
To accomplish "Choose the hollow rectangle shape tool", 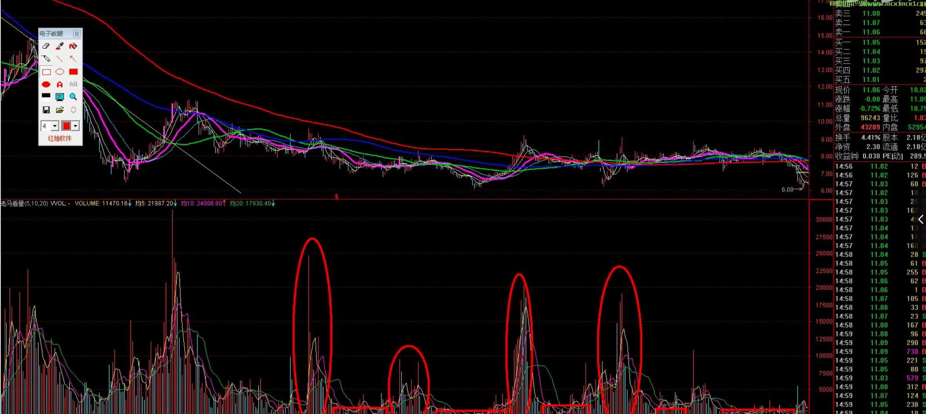I will point(46,72).
